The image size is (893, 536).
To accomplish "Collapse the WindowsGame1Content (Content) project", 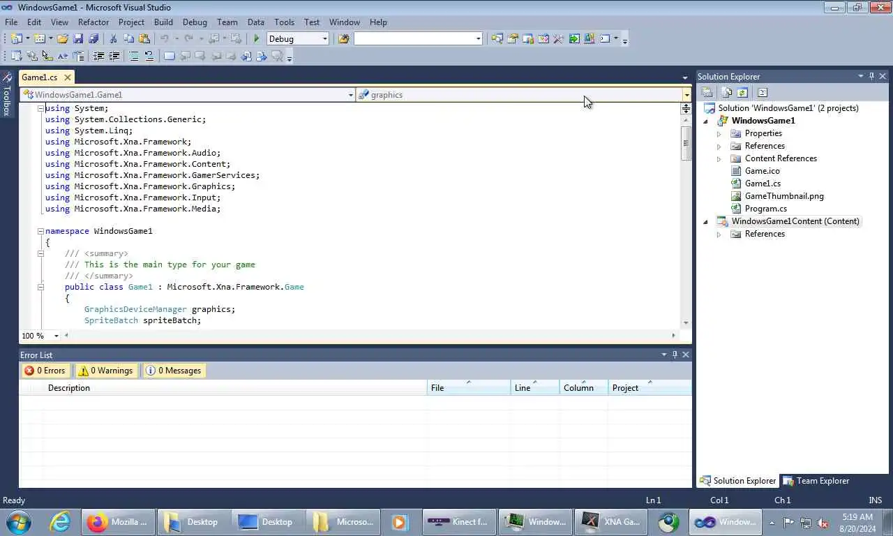I will click(705, 221).
